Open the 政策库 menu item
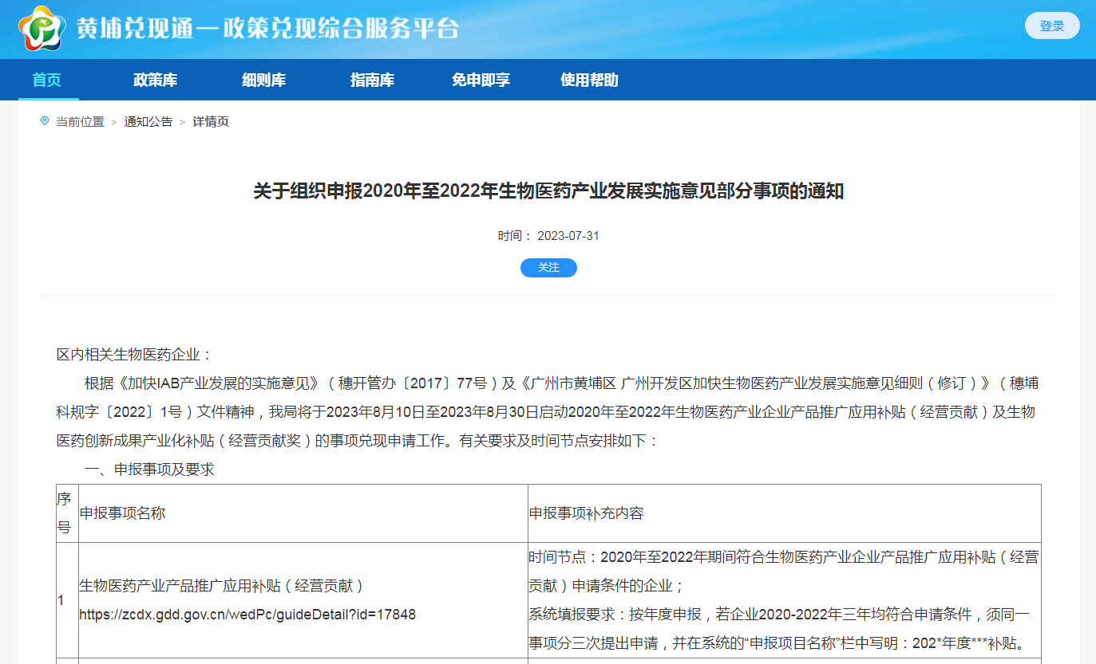Screen dimensions: 1096x664 [x=155, y=80]
